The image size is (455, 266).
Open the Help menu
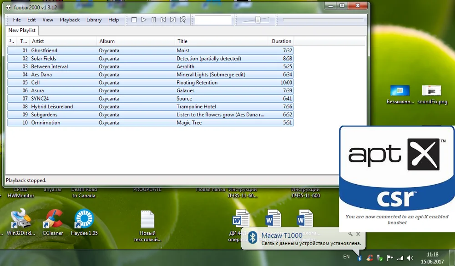pos(113,20)
